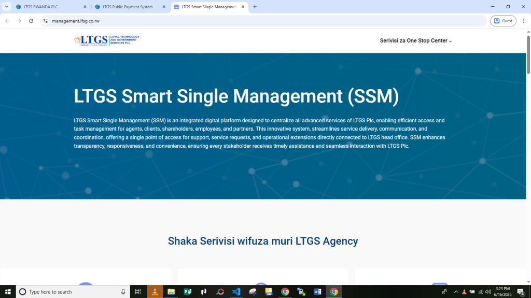The width and height of the screenshot is (531, 298).
Task: Close the LTGS Smart Single Management tab
Action: [x=243, y=7]
